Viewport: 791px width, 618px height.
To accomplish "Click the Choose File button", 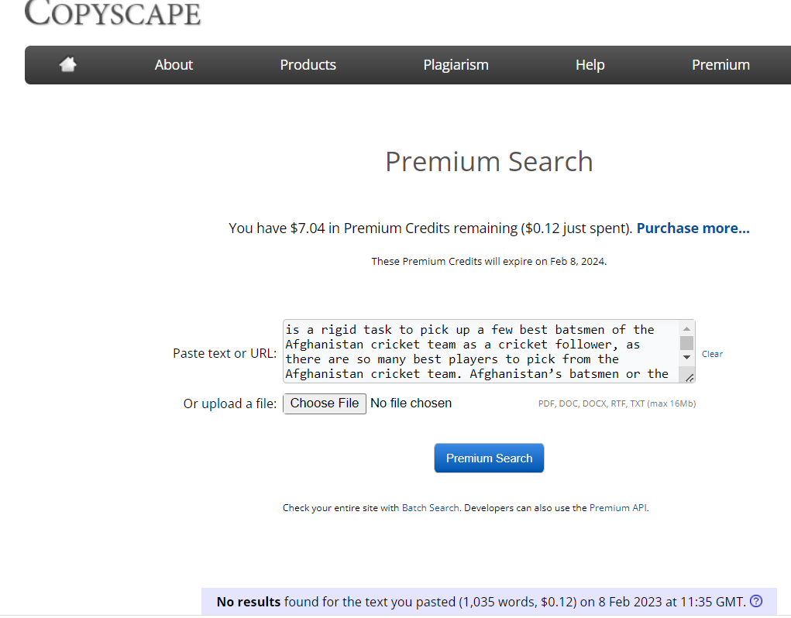I will [325, 403].
